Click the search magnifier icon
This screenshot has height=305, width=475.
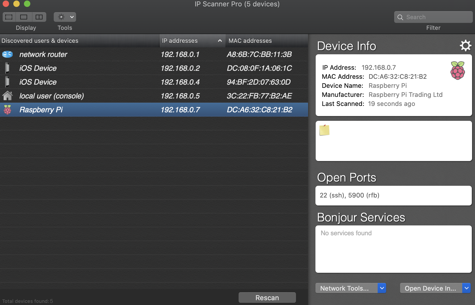[x=400, y=17]
